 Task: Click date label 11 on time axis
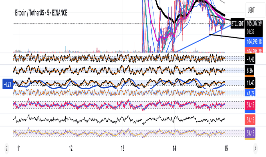[19, 149]
